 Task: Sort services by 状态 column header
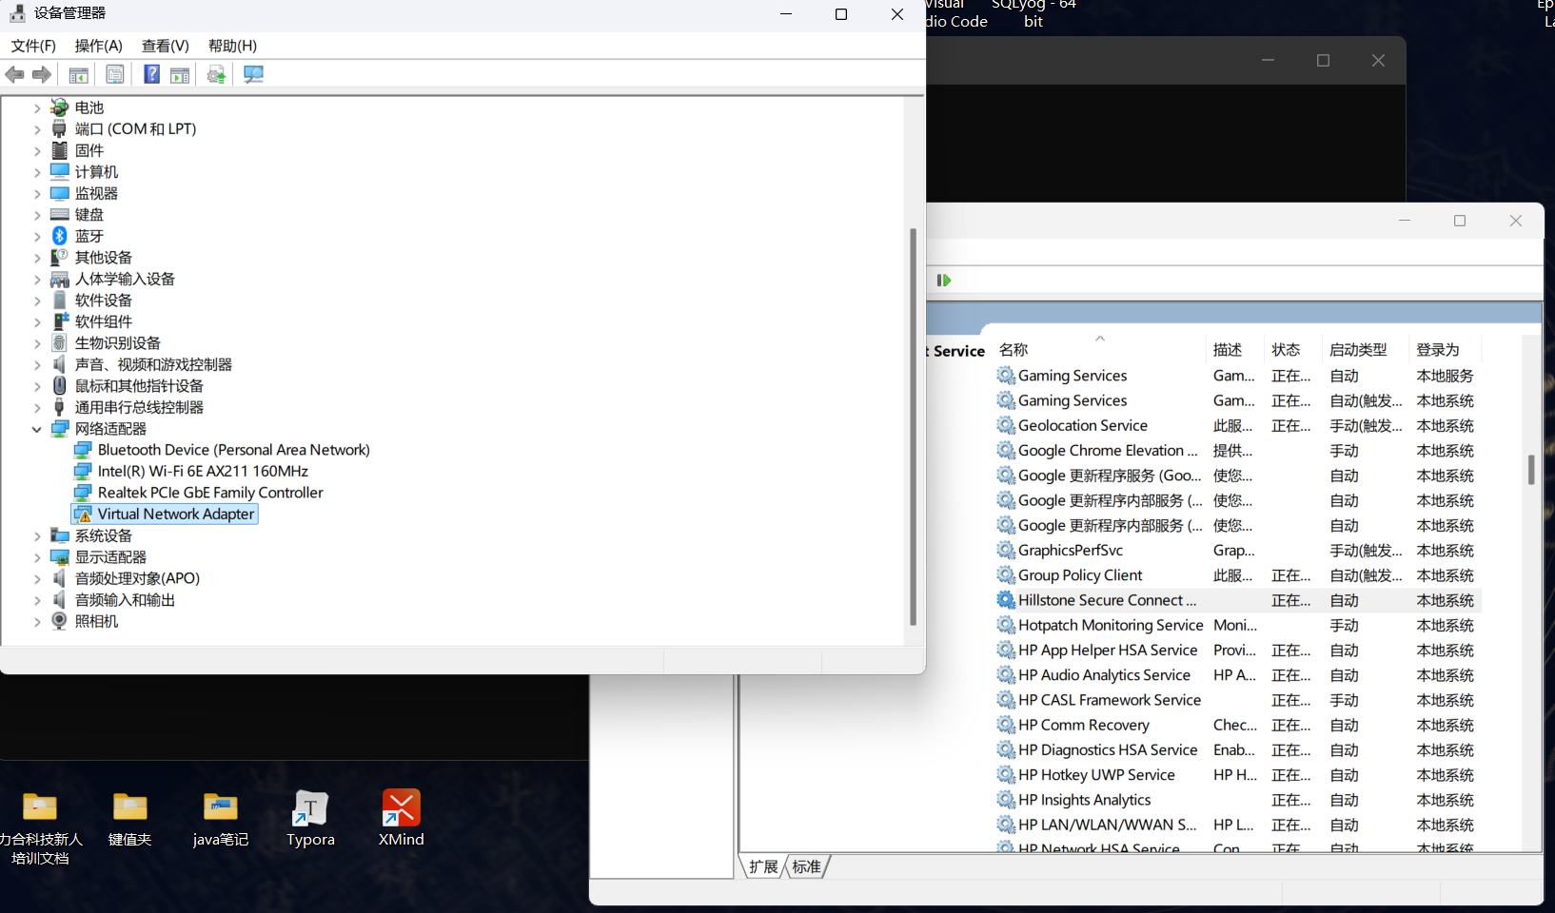1292,349
